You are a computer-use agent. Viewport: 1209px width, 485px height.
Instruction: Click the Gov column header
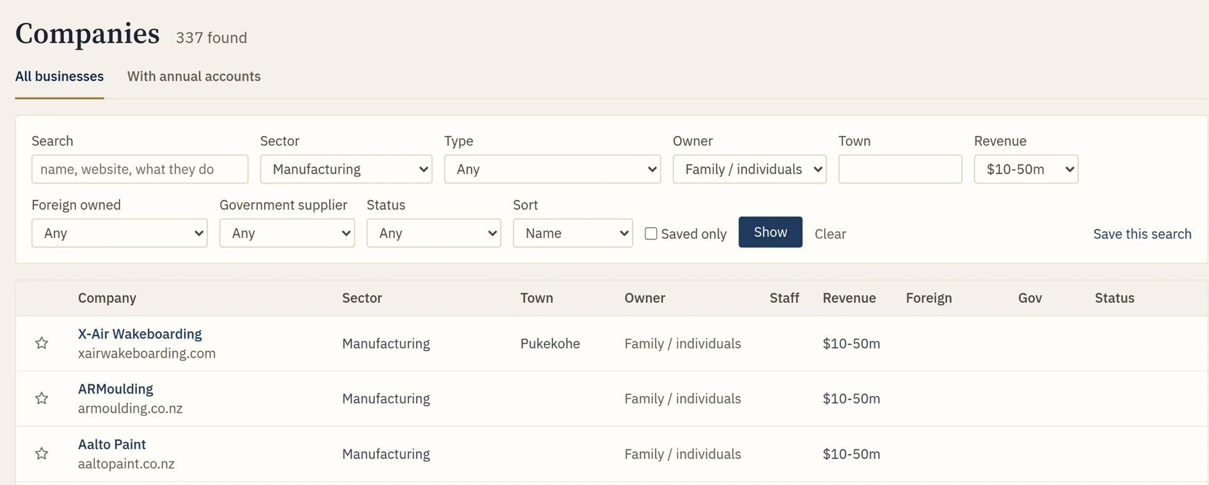click(x=1030, y=298)
